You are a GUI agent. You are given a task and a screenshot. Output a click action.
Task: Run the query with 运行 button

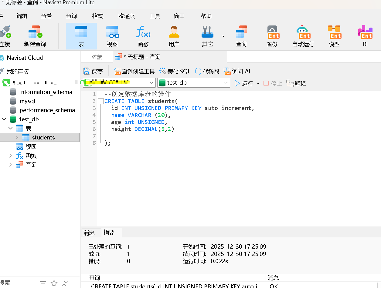pos(244,83)
